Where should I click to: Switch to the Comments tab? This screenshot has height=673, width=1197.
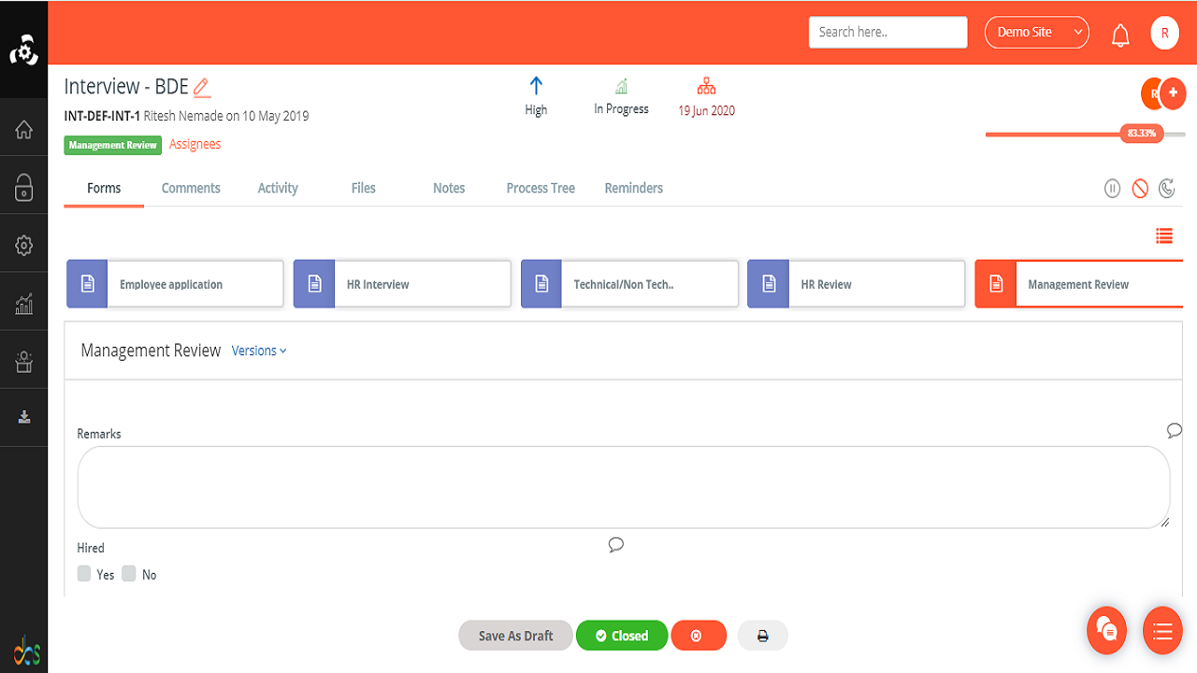coord(191,188)
